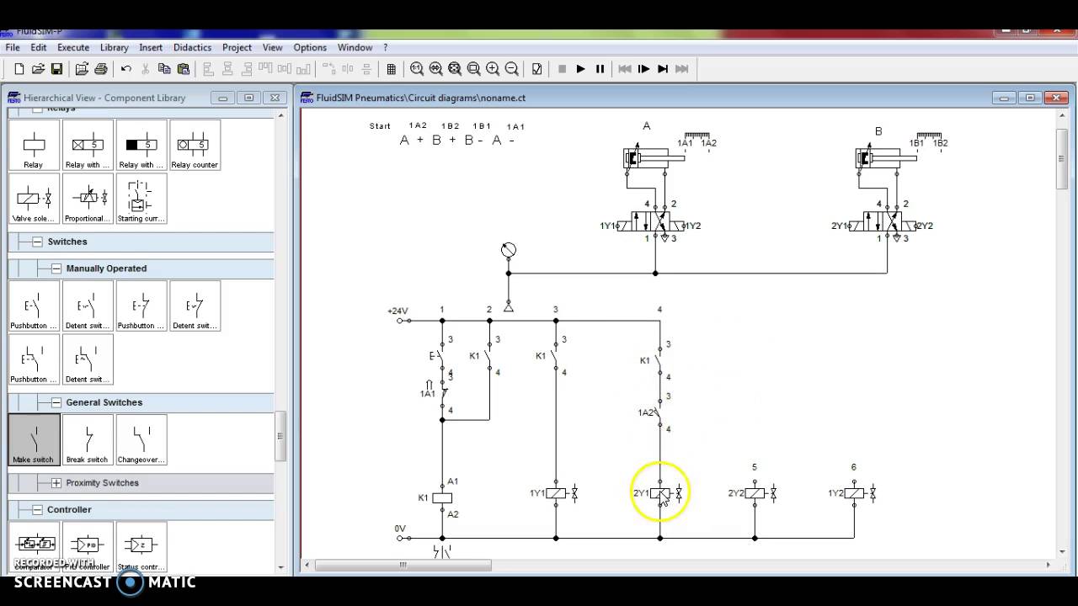Screen dimensions: 1078x606
Task: Select the Relay component
Action: tap(34, 145)
